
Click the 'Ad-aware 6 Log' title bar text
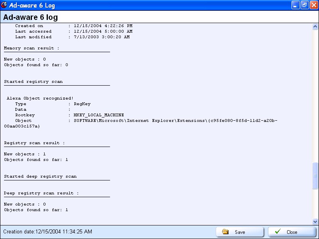[x=32, y=5]
